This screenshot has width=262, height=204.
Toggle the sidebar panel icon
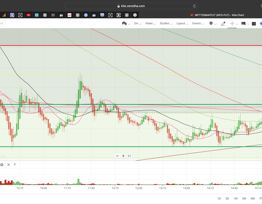(254, 24)
